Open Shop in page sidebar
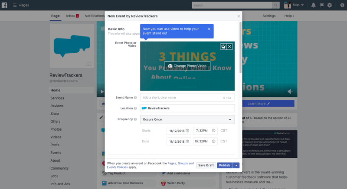Screen dimensions: 347x189 [55, 114]
